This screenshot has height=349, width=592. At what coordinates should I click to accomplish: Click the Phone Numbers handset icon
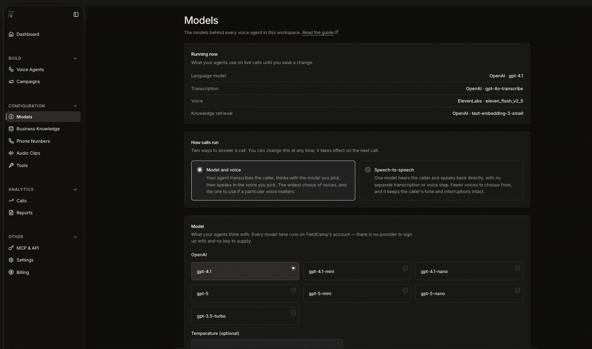11,141
